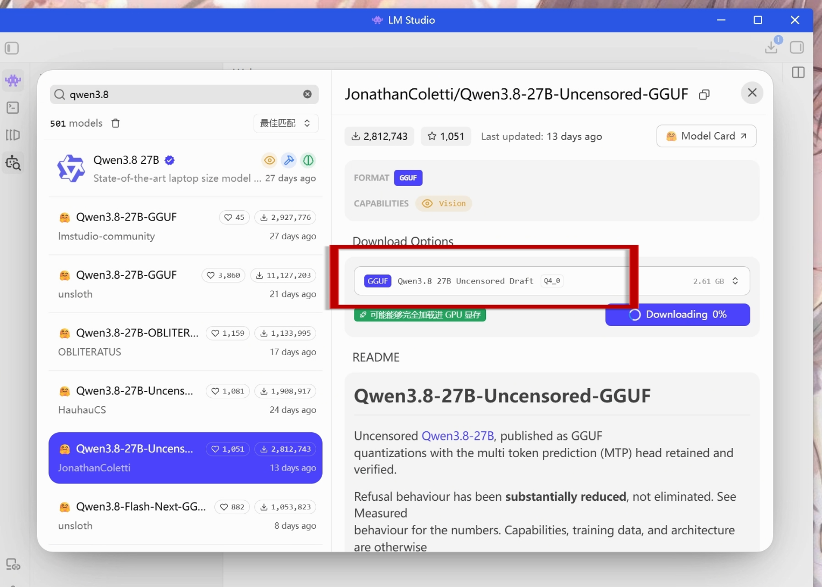Click the 1,051 star count in details header
This screenshot has height=587, width=822.
tap(445, 136)
